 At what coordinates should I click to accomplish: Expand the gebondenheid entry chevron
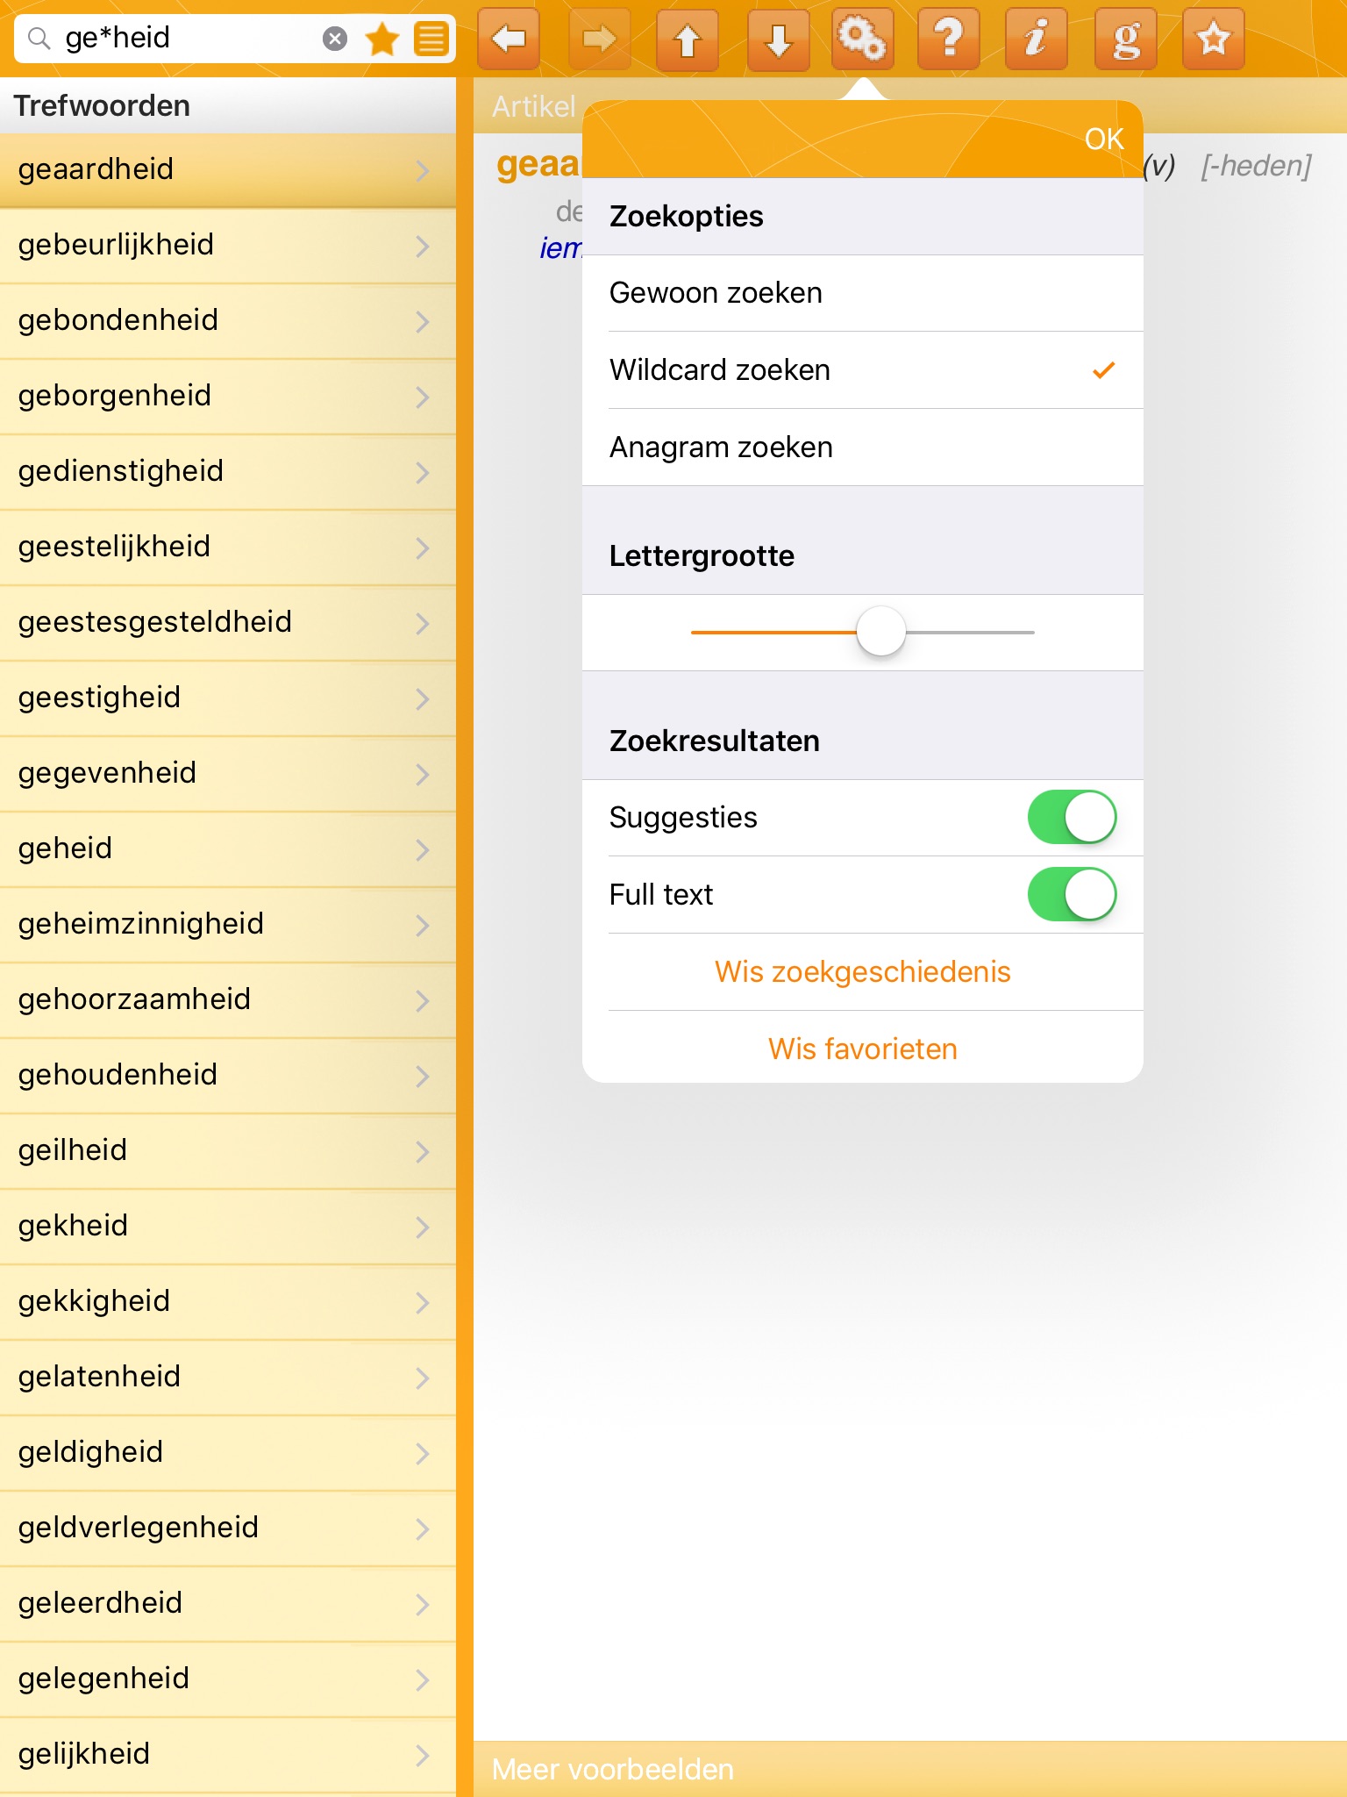click(x=423, y=321)
